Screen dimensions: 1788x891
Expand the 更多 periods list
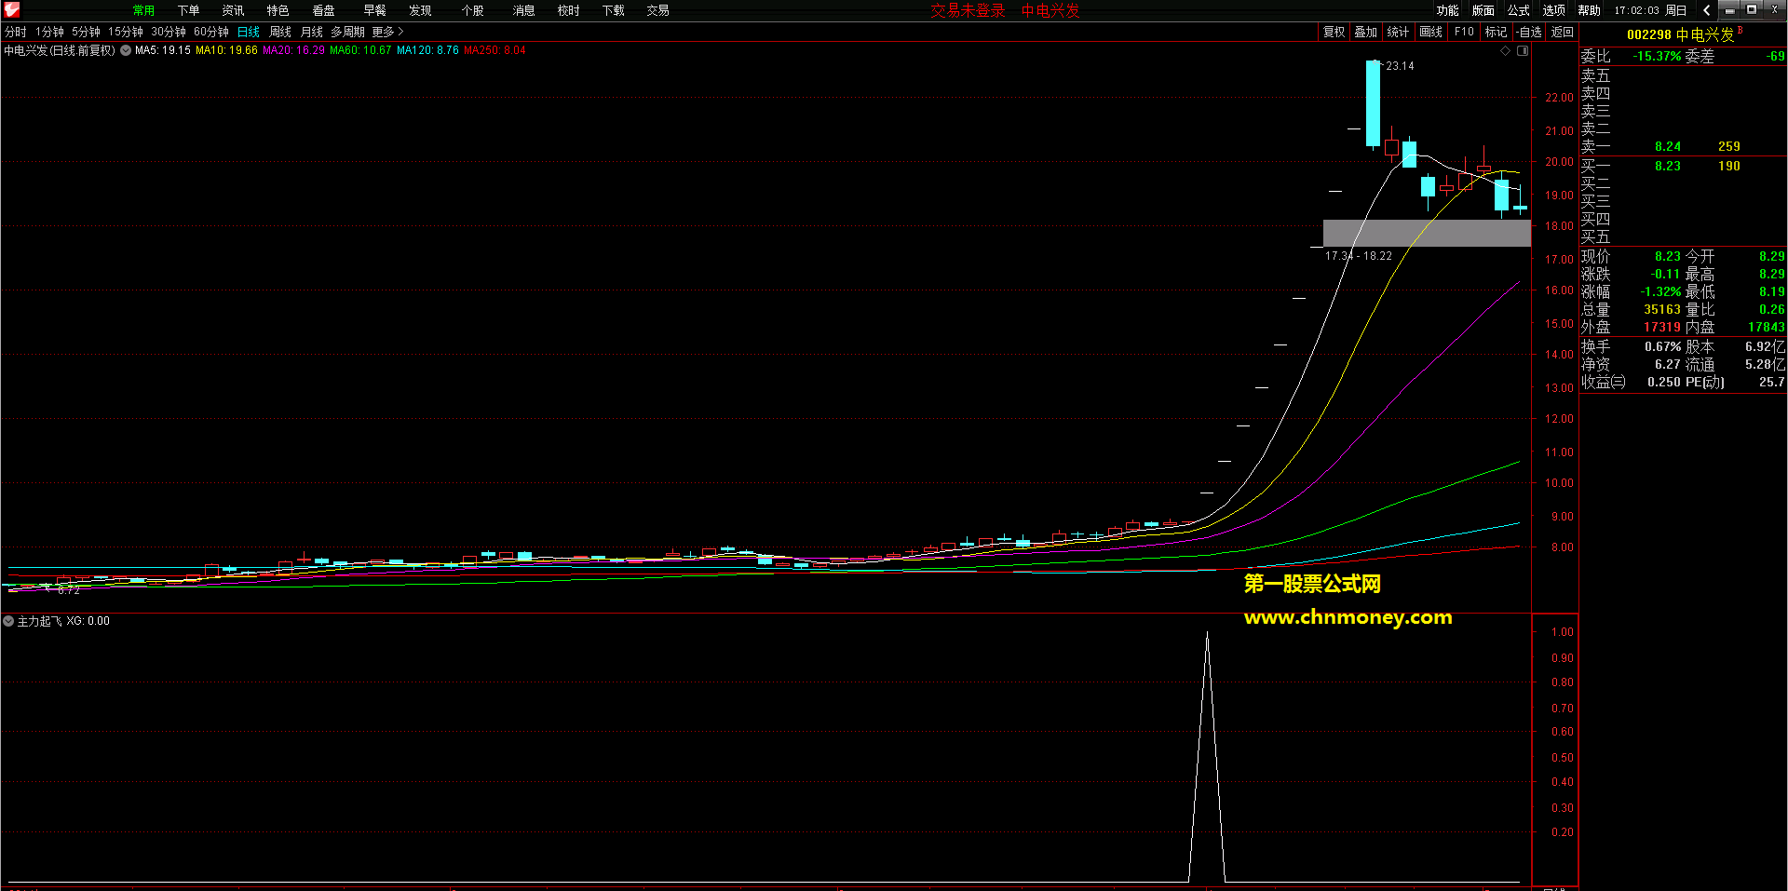click(x=387, y=32)
